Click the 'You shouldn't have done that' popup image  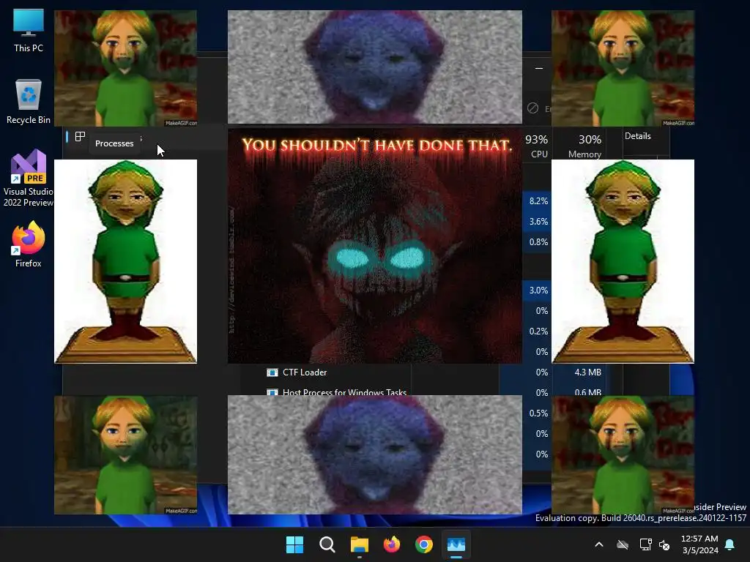coord(375,246)
